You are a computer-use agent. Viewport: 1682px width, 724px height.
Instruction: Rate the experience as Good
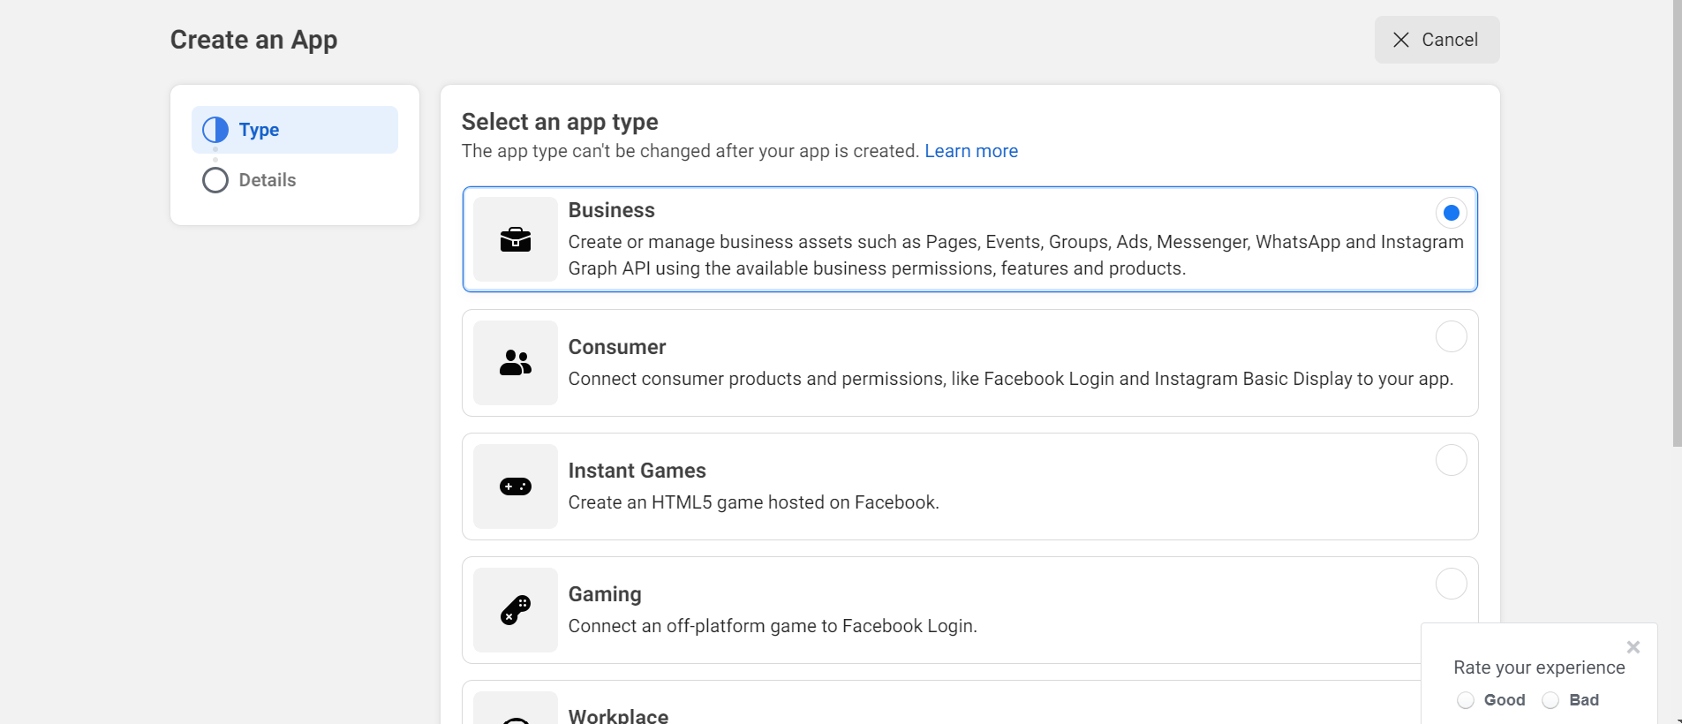1466,700
